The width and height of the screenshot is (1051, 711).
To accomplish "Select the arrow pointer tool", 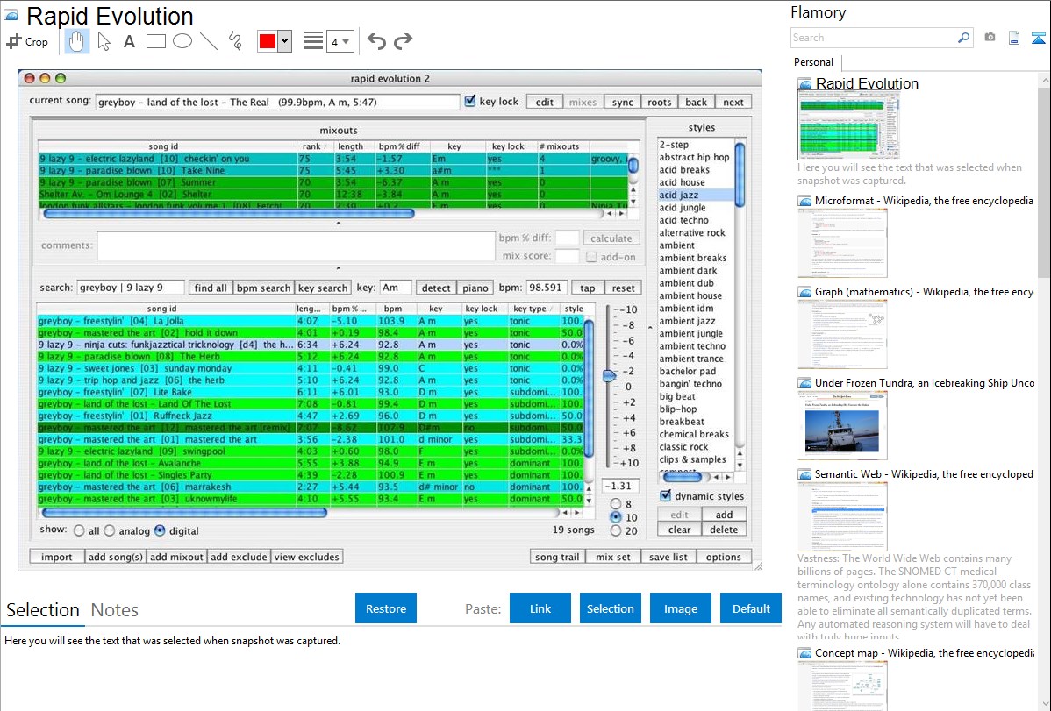I will (x=104, y=41).
